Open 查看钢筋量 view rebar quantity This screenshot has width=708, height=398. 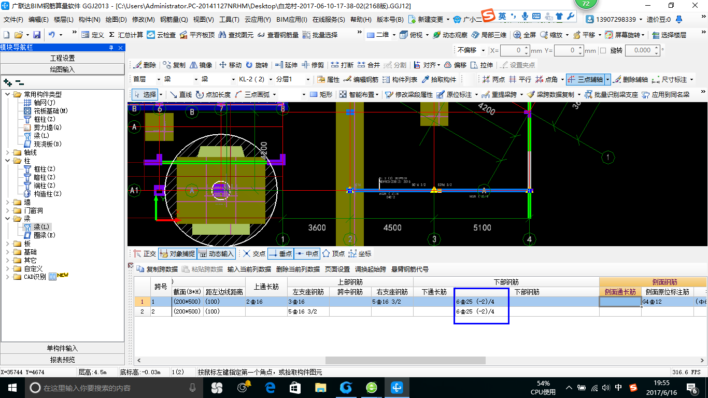click(278, 35)
